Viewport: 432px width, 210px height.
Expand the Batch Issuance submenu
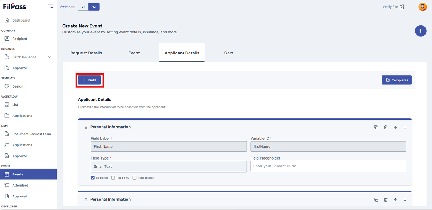49,57
